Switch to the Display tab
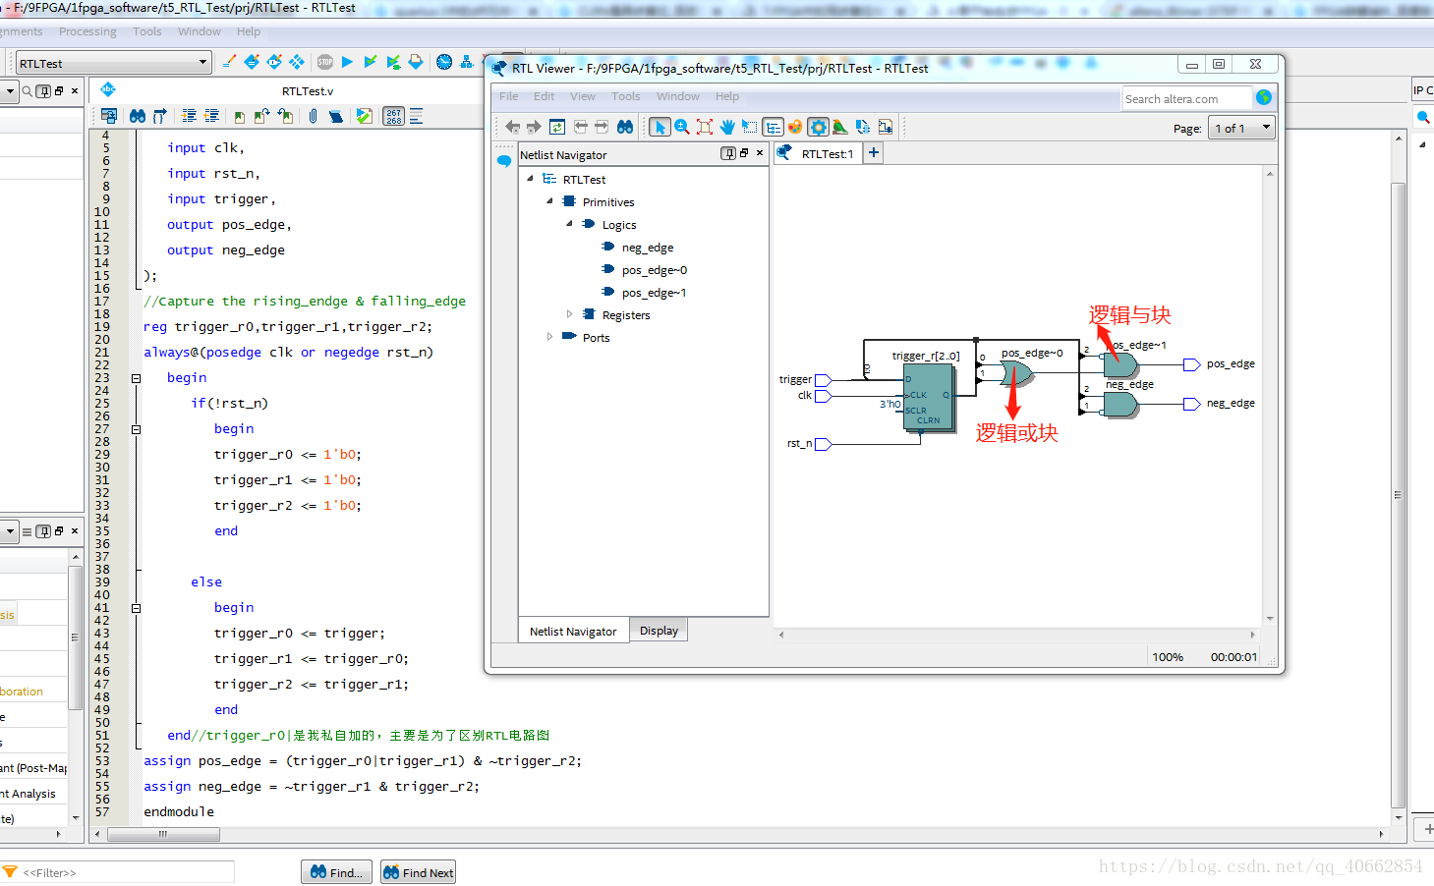 click(659, 631)
